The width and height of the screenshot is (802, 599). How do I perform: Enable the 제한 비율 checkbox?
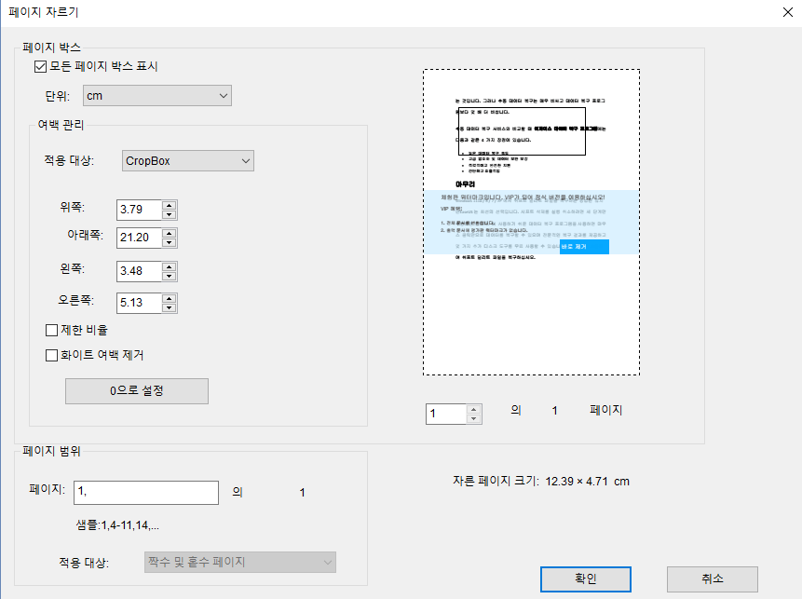pos(52,330)
